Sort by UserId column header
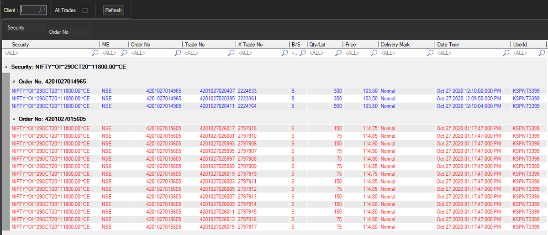Screen dimensions: 548x235 528,45
